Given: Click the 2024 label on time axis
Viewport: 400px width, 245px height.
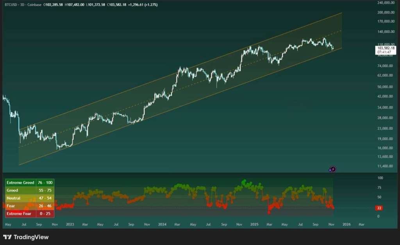Looking at the screenshot, I should click(162, 225).
